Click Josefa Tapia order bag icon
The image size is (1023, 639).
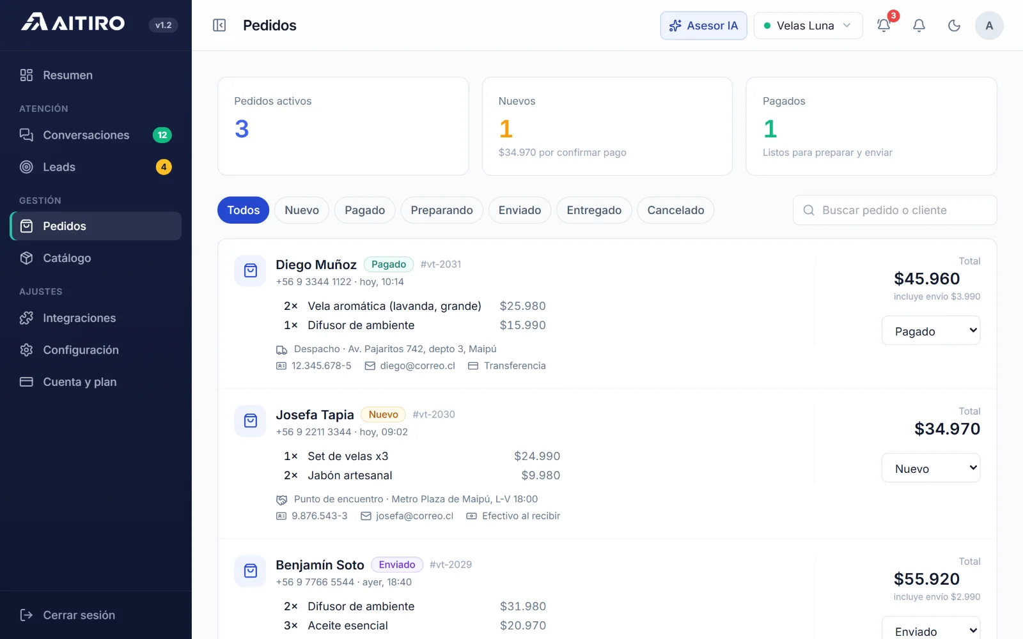(x=251, y=421)
